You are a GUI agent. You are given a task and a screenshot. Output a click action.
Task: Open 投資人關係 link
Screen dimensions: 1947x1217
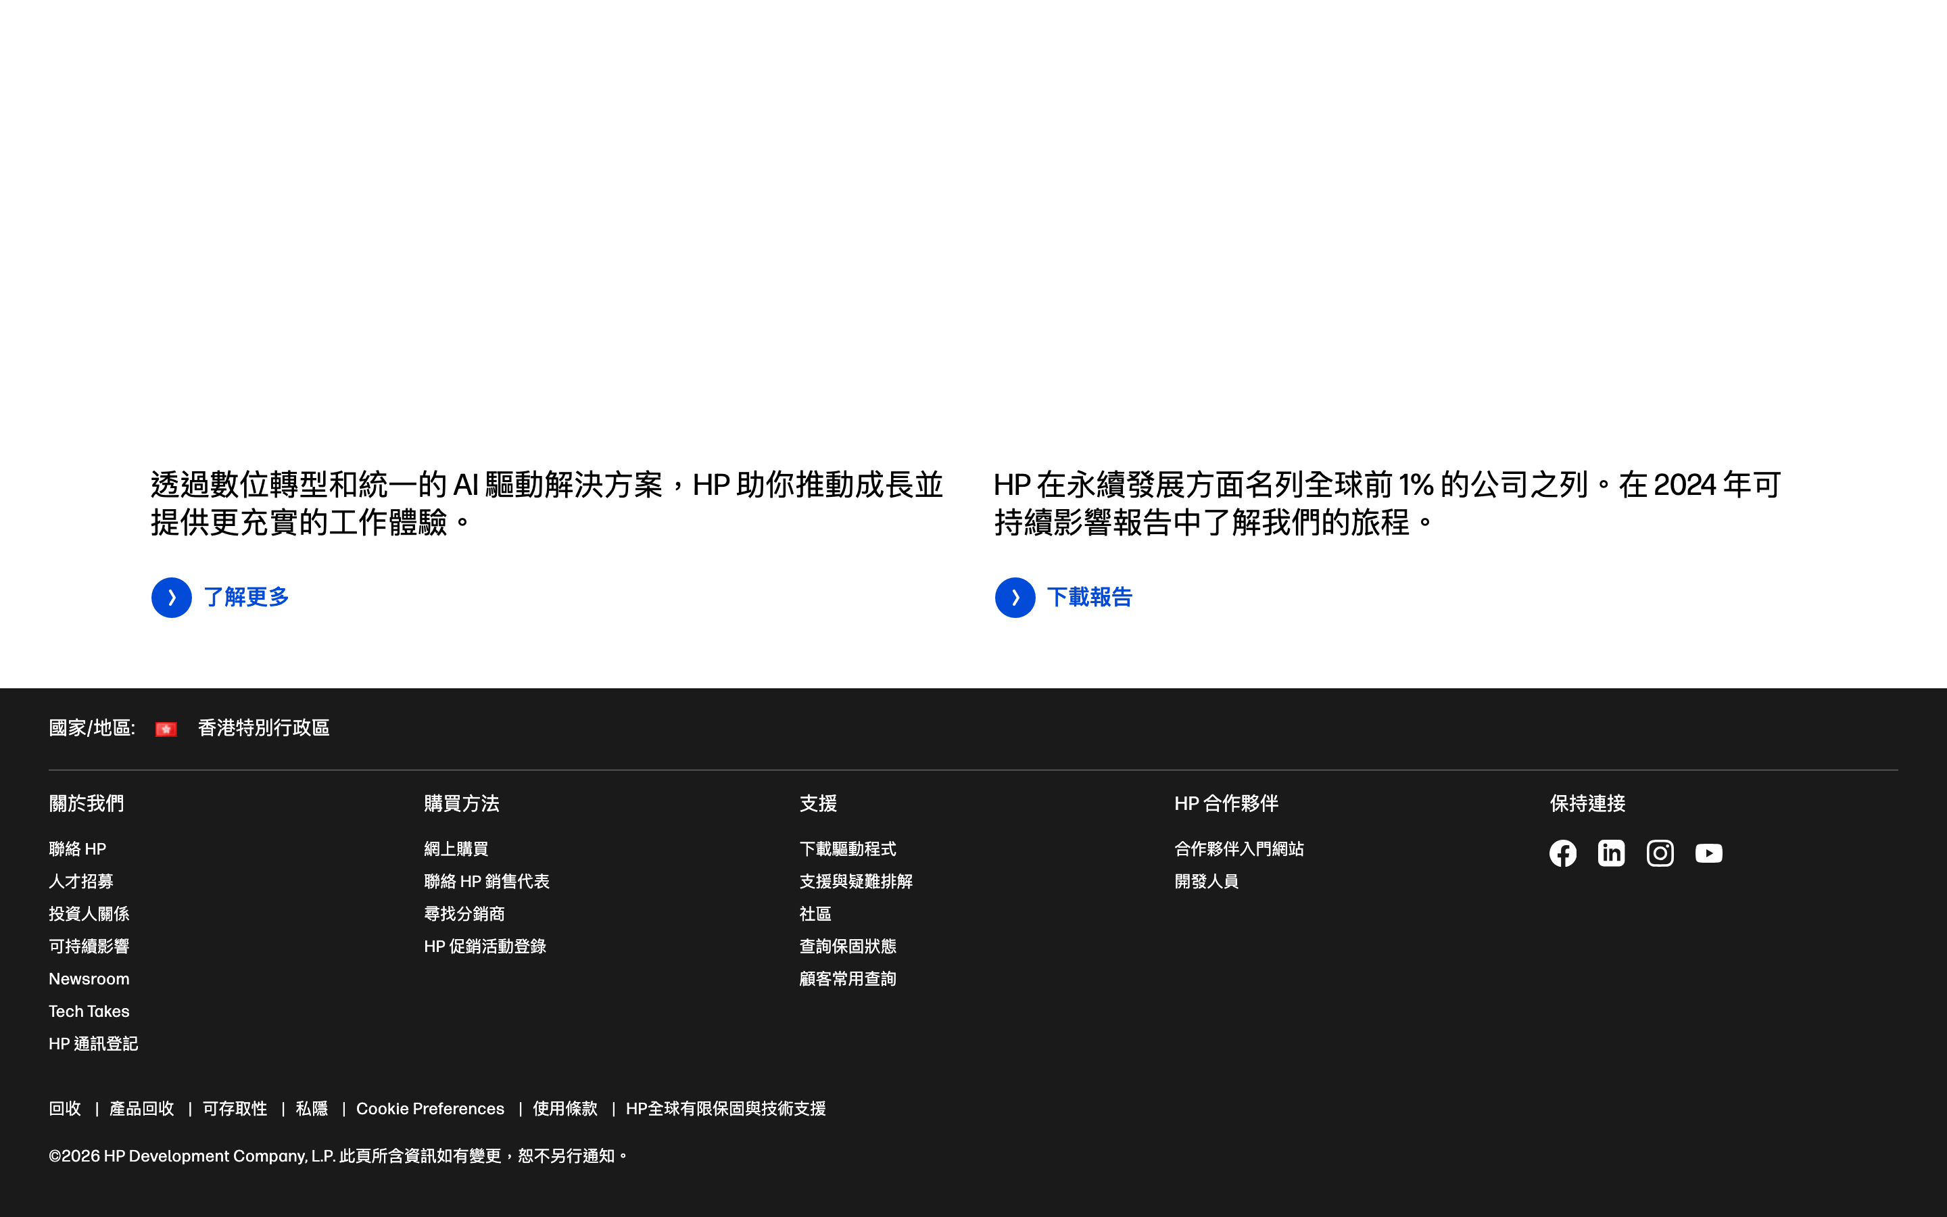(89, 913)
